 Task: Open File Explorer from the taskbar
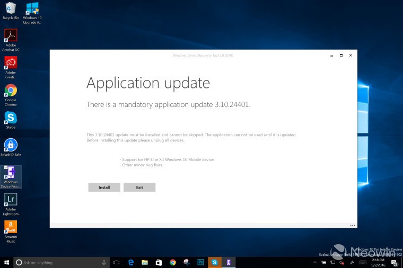[145, 262]
